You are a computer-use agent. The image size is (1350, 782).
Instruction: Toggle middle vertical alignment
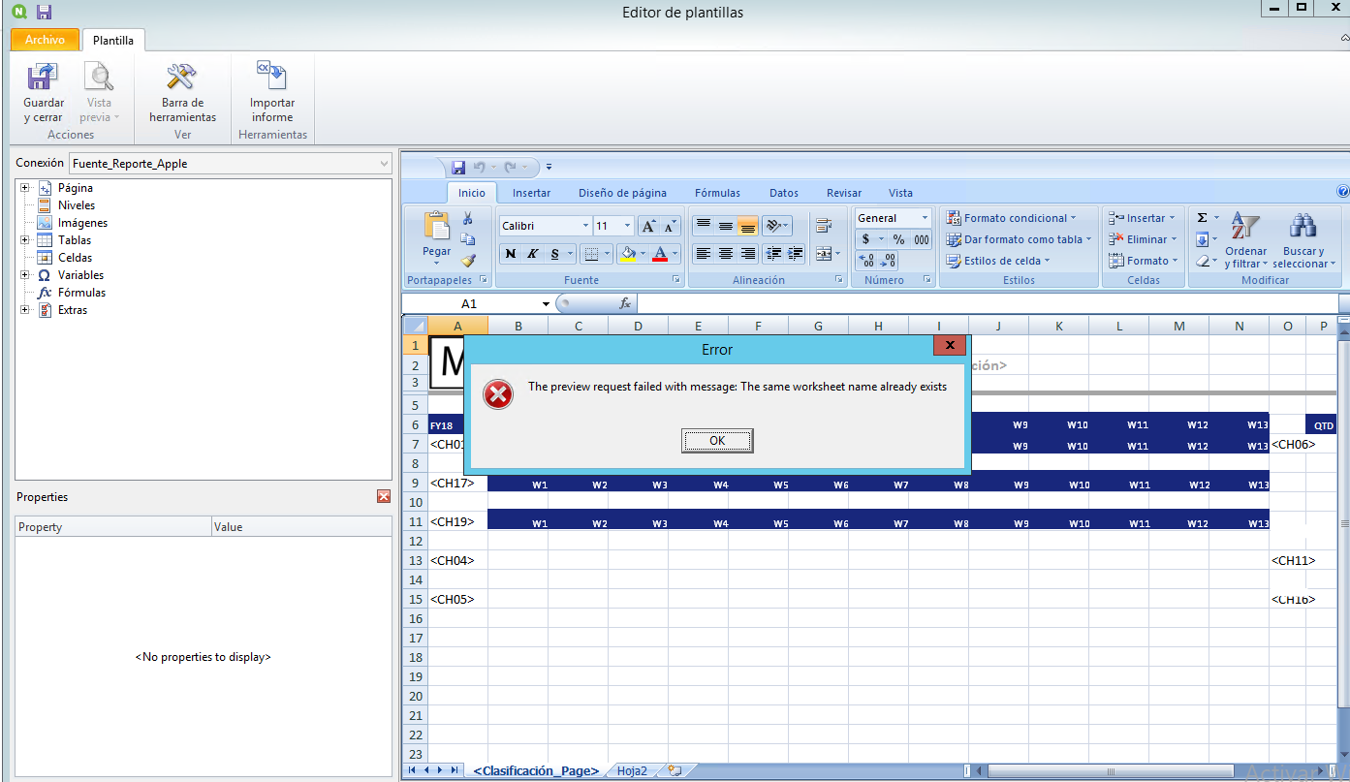(726, 226)
